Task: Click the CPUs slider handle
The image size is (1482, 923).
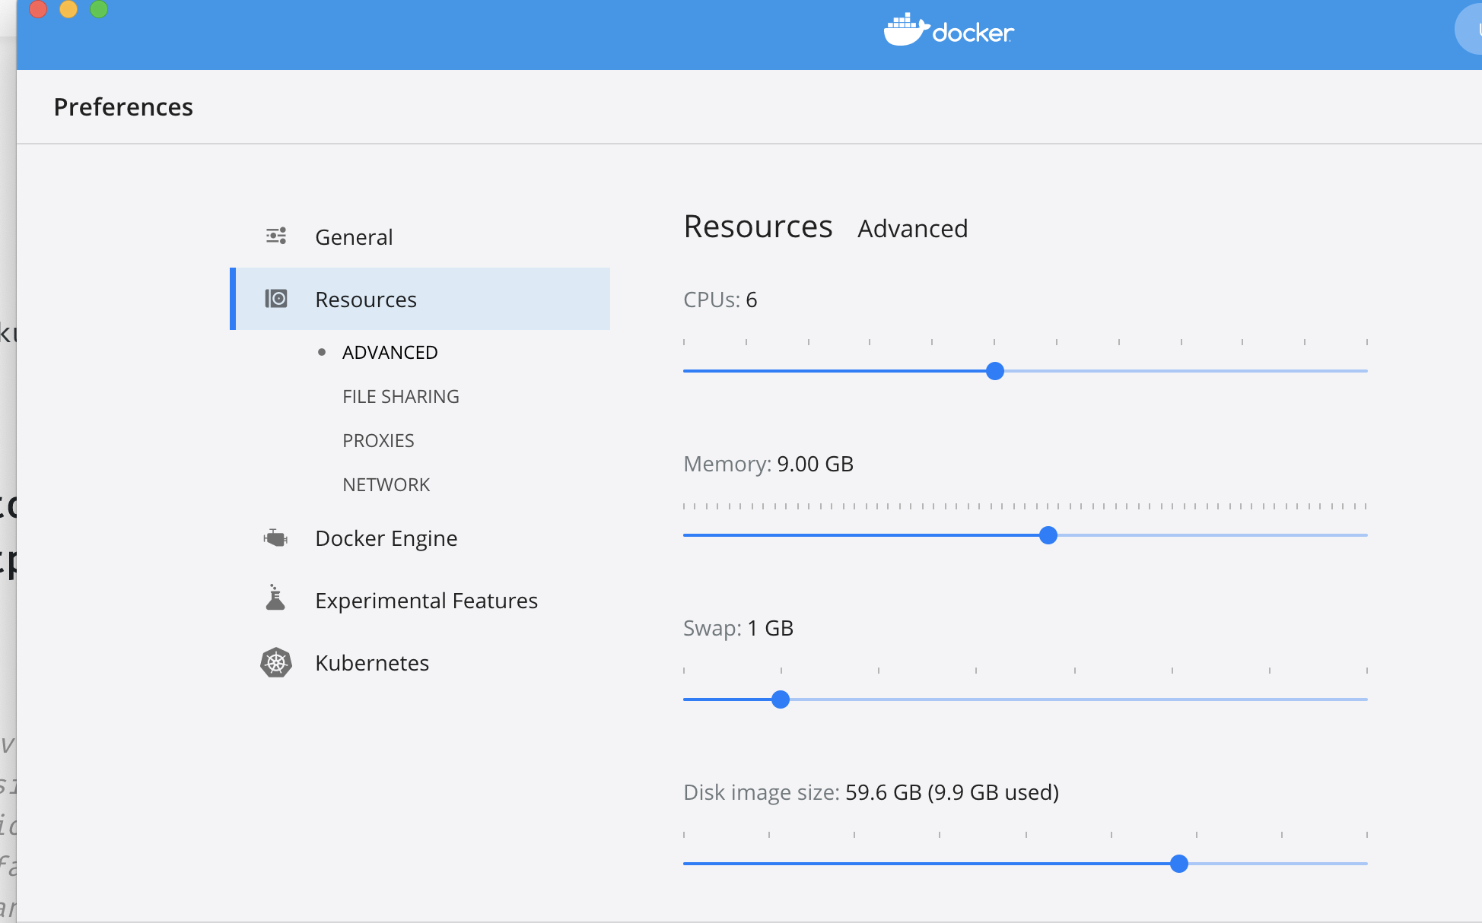Action: click(x=994, y=371)
